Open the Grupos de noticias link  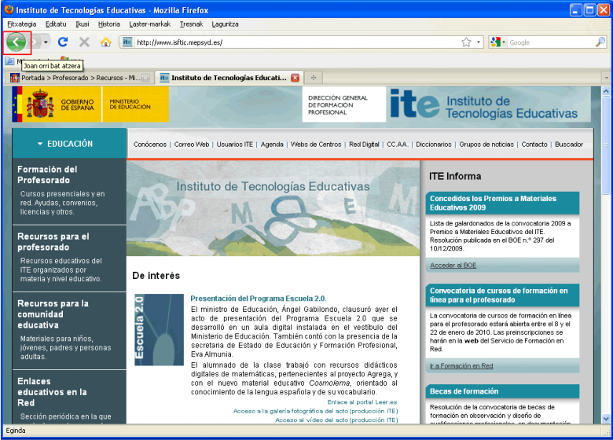(486, 145)
